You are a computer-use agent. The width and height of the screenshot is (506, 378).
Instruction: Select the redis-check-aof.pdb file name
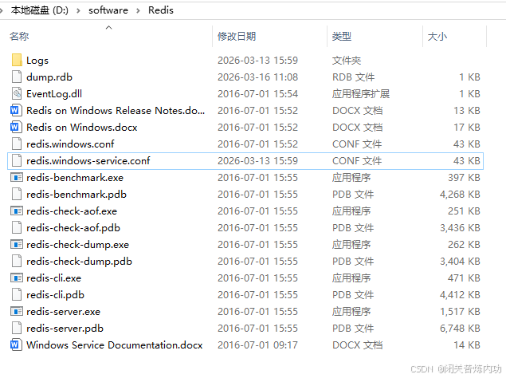pos(73,228)
